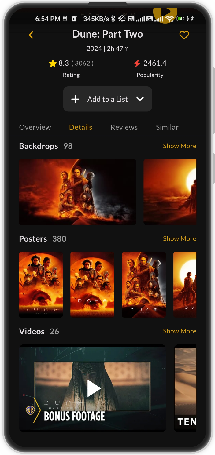Open the third poster with dark background
The image size is (215, 455).
pos(144,285)
